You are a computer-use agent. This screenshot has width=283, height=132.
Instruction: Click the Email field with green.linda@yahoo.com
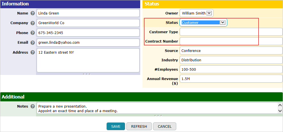click(88, 42)
